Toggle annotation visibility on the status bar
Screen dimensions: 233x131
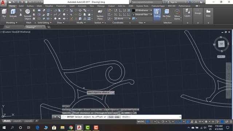188,122
